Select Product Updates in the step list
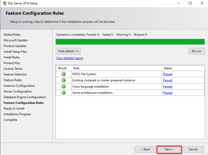This screenshot has width=208, height=155. pyautogui.click(x=15, y=46)
